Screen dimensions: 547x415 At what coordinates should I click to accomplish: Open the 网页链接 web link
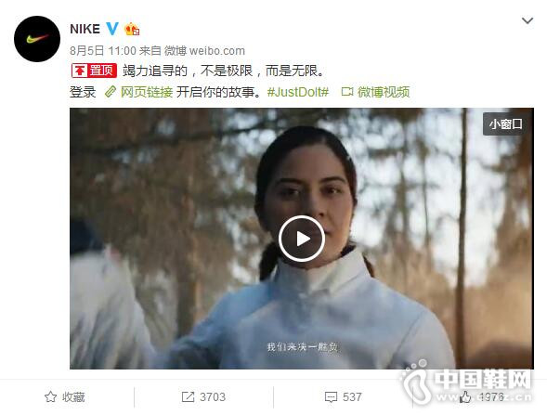(147, 92)
